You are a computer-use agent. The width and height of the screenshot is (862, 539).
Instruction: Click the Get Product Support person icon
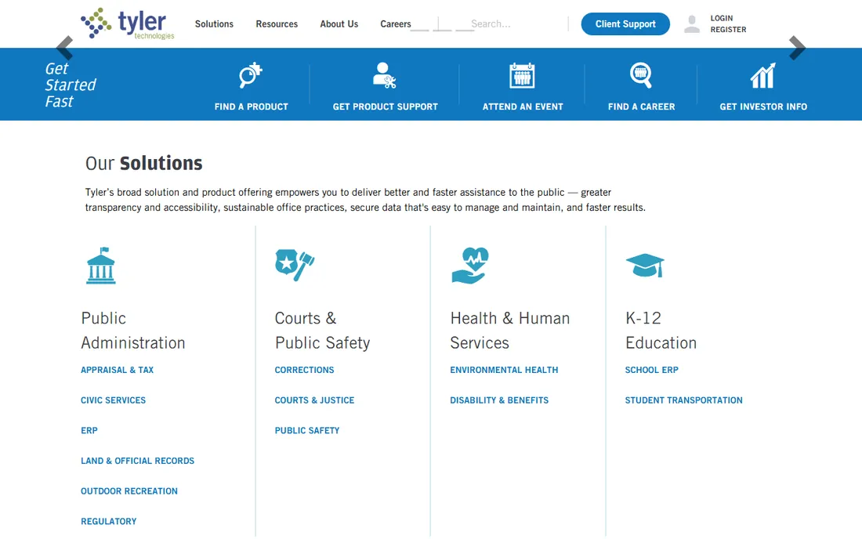pos(384,75)
